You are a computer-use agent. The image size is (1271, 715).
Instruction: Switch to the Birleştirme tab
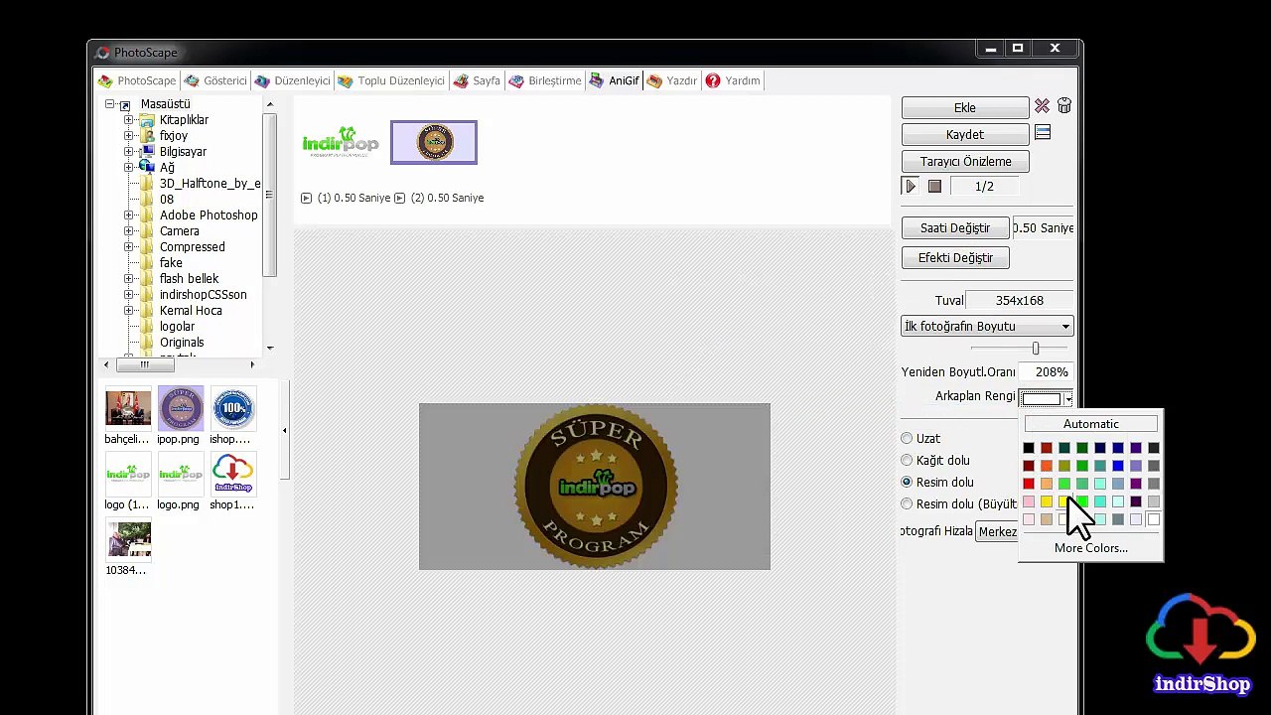[x=545, y=80]
